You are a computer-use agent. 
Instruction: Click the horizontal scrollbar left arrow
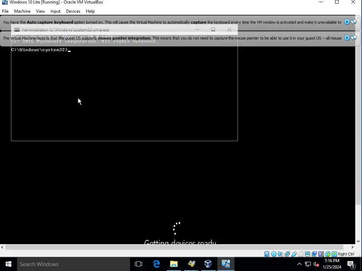click(x=2, y=247)
